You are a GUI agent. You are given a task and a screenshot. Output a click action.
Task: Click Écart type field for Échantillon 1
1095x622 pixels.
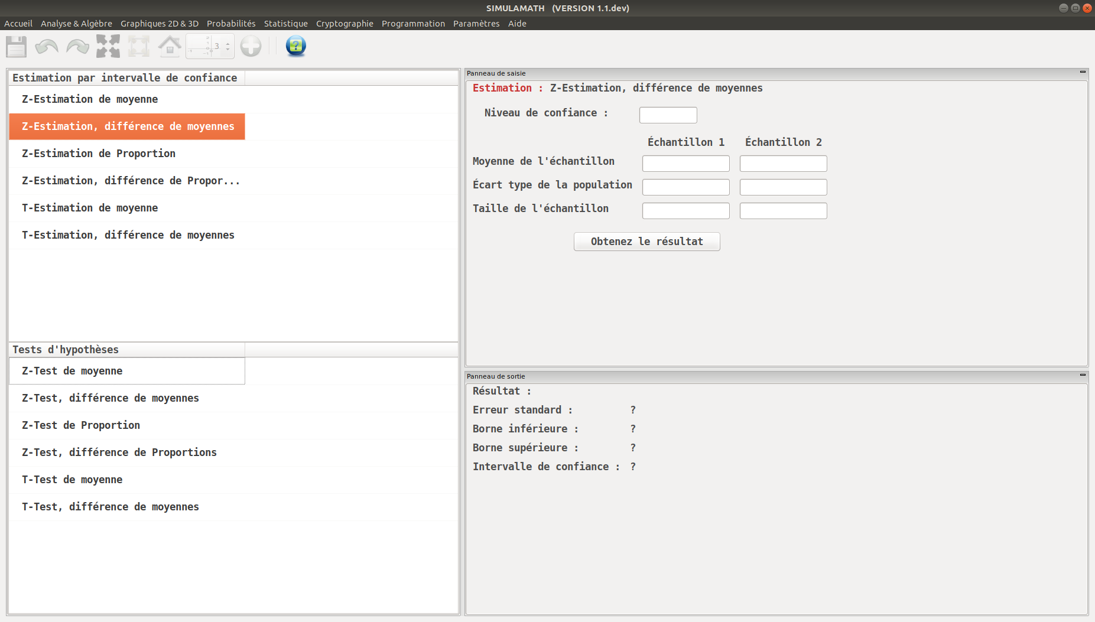coord(685,187)
